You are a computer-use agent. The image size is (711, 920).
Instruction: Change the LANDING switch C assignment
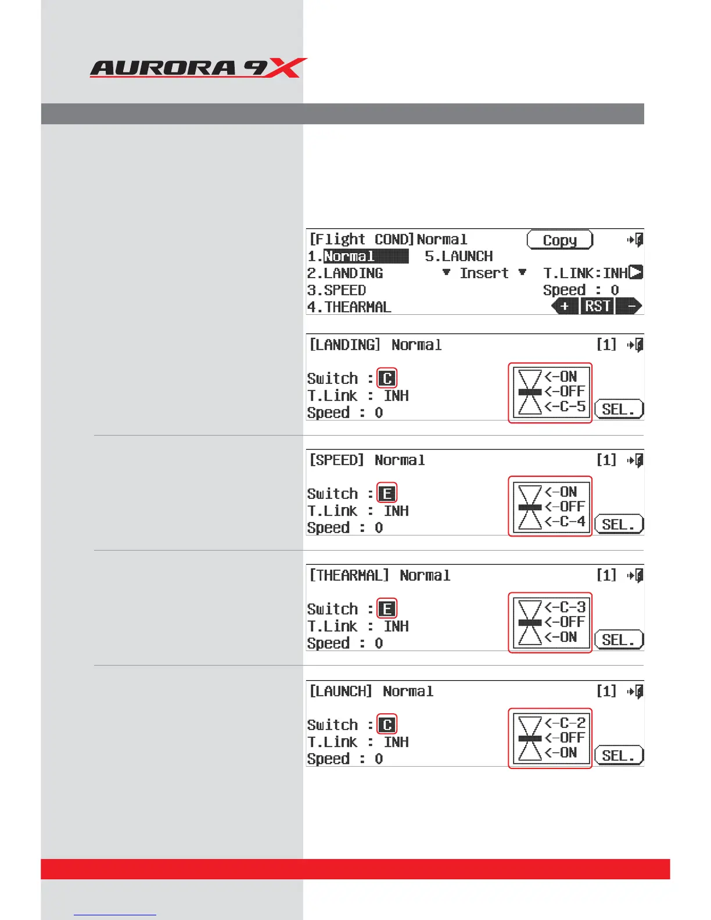coord(387,378)
